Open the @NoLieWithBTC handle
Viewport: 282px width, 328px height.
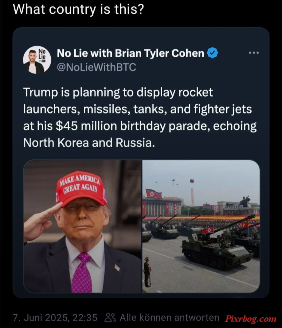pyautogui.click(x=97, y=67)
